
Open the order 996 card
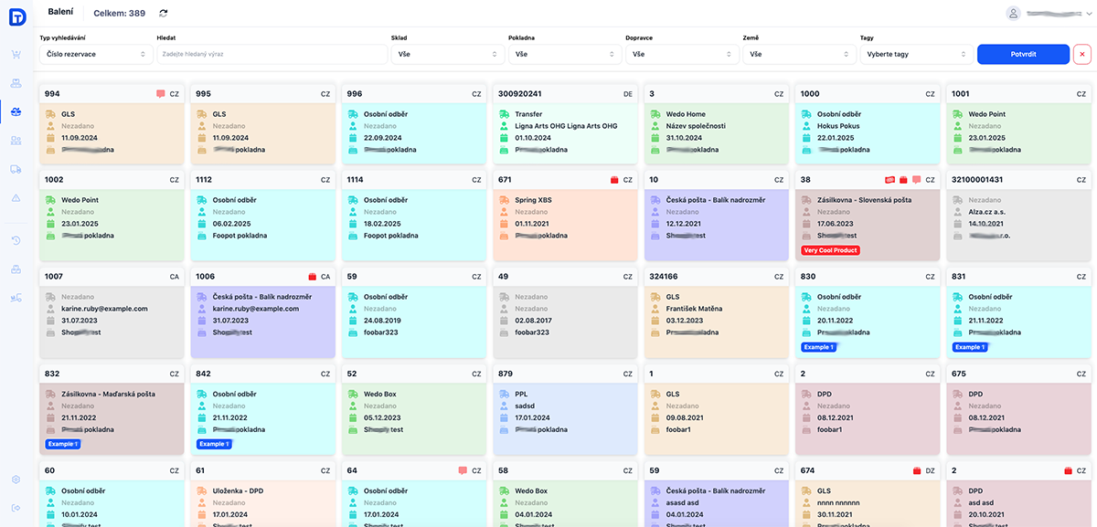coord(412,122)
